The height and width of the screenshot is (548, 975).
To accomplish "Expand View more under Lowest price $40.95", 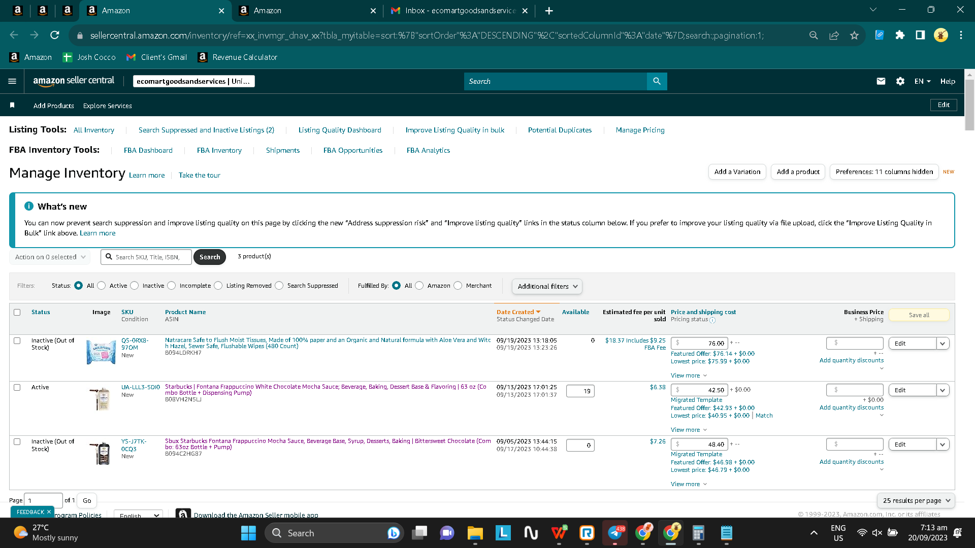I will tap(689, 430).
